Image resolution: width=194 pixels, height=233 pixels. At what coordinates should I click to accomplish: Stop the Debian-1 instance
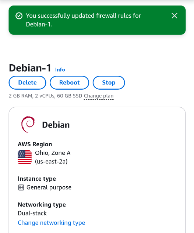pos(109,83)
